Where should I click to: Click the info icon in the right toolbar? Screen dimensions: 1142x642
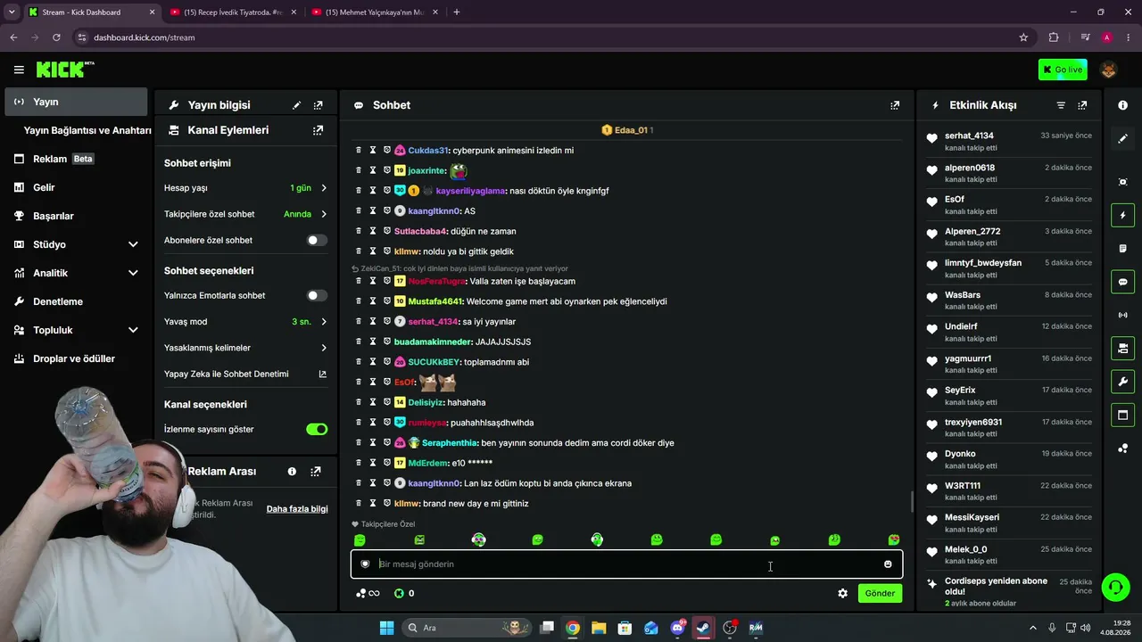click(1122, 105)
